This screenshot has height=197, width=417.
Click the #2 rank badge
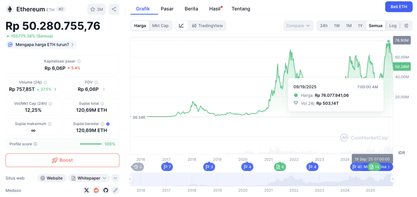click(61, 9)
